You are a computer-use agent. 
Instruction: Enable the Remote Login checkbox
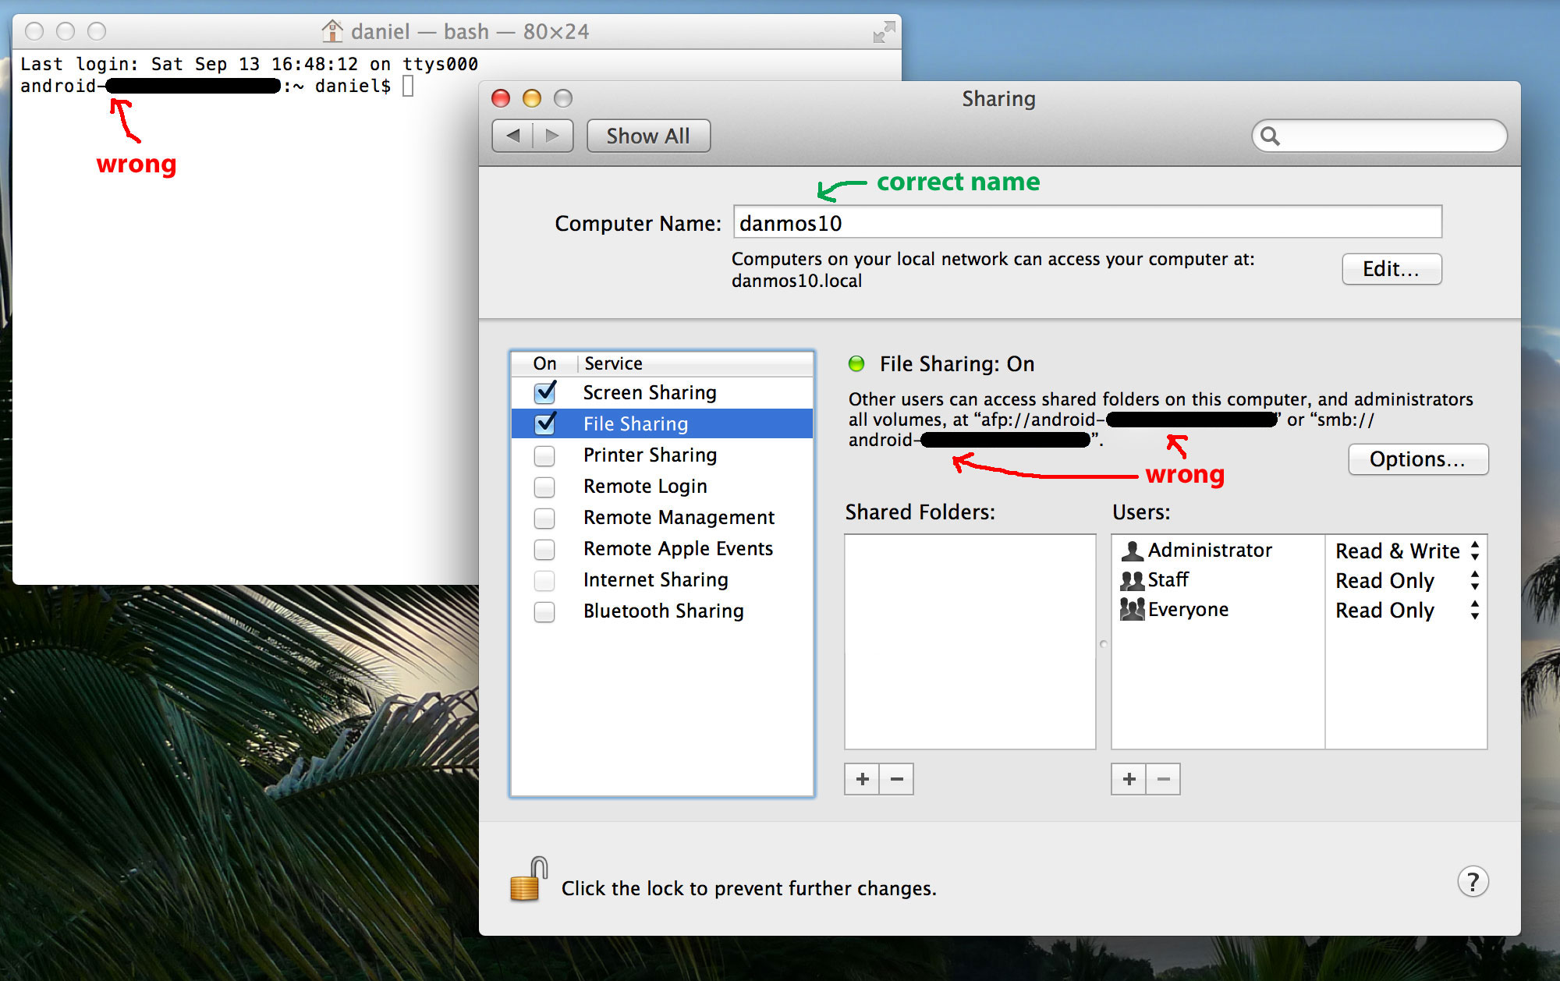click(x=544, y=487)
